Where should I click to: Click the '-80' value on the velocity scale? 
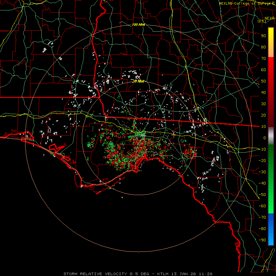[x=262, y=229]
